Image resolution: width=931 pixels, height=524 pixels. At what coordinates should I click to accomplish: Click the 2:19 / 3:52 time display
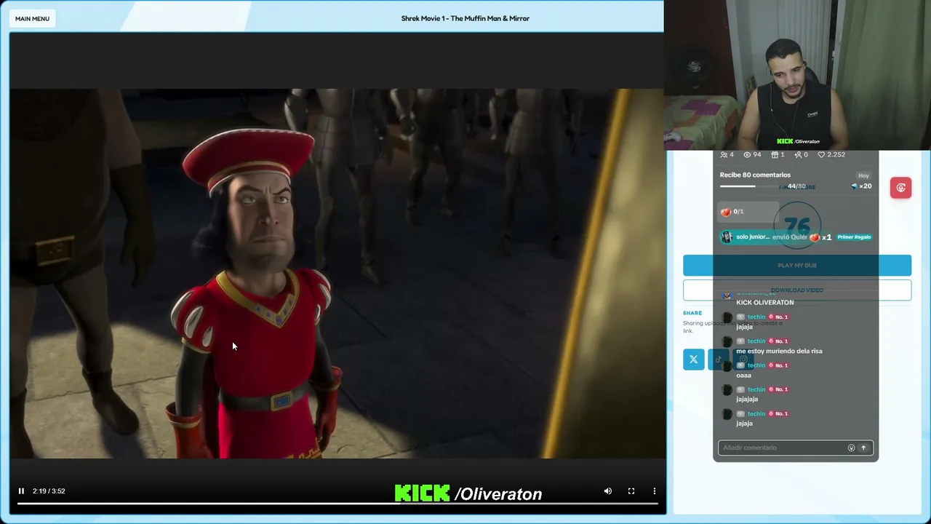pyautogui.click(x=49, y=491)
